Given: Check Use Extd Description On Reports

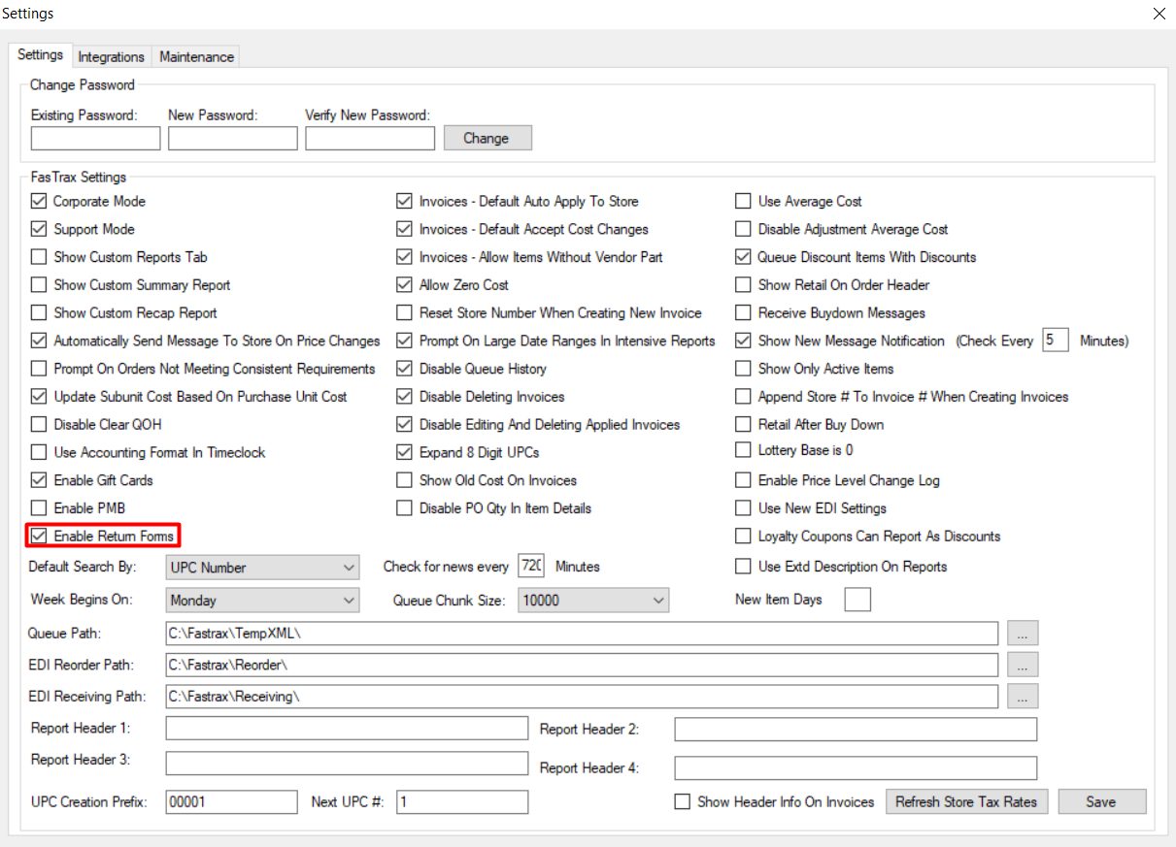Looking at the screenshot, I should click(x=743, y=566).
